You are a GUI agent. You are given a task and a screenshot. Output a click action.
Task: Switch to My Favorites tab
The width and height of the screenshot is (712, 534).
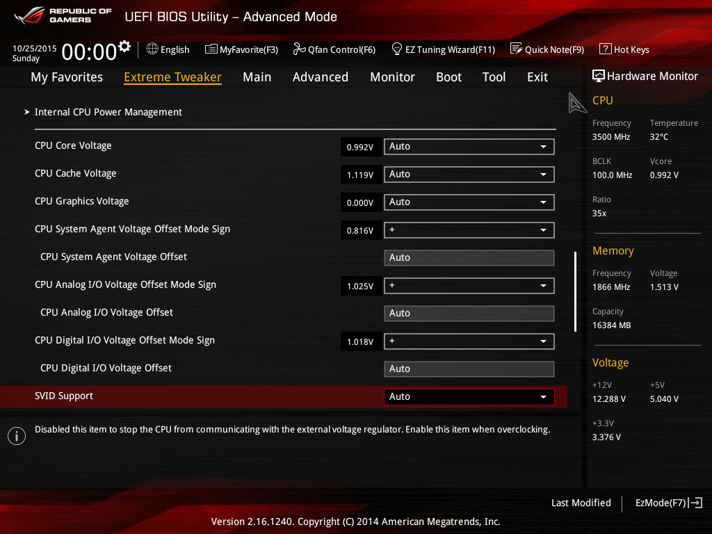[x=67, y=77]
